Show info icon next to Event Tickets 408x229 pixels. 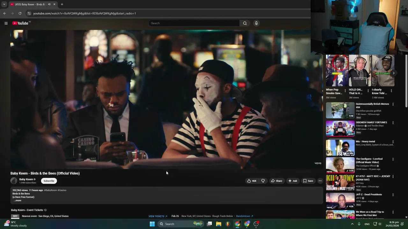45,210
